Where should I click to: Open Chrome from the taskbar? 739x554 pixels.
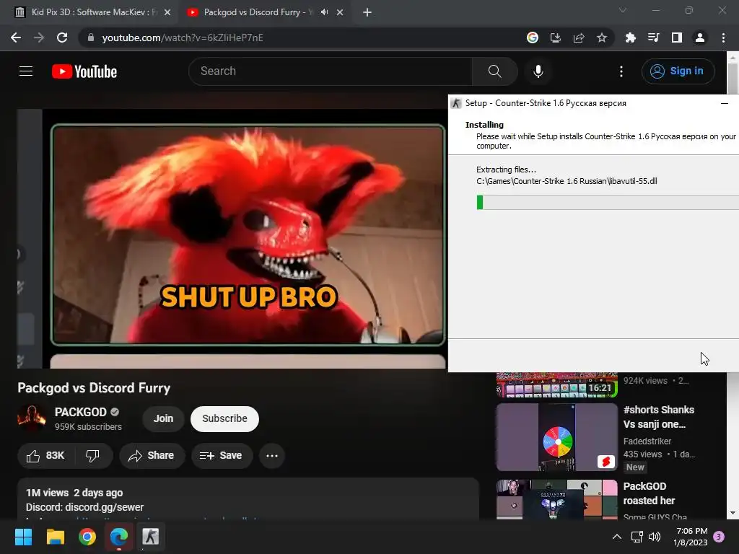87,537
